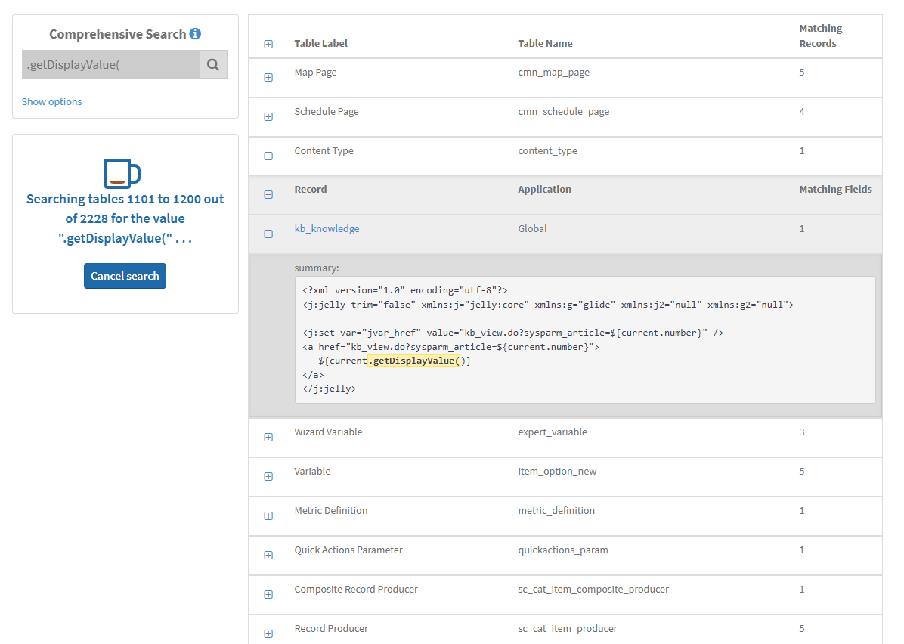The image size is (904, 644).
Task: Expand the Quick Actions Parameter row
Action: pos(268,555)
